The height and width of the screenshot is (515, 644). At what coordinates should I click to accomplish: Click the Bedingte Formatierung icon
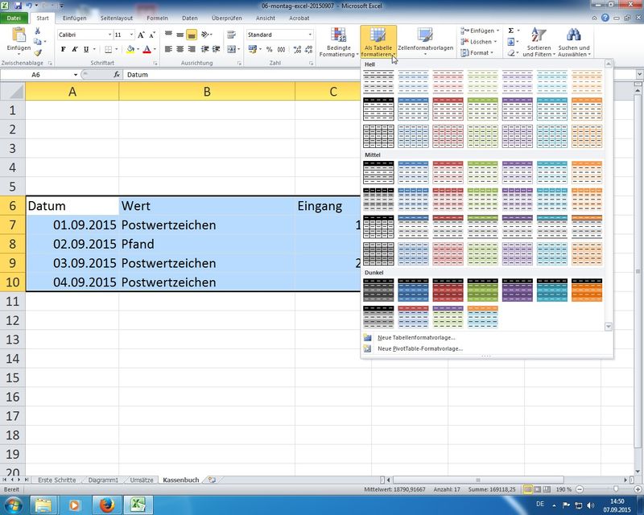coord(338,36)
